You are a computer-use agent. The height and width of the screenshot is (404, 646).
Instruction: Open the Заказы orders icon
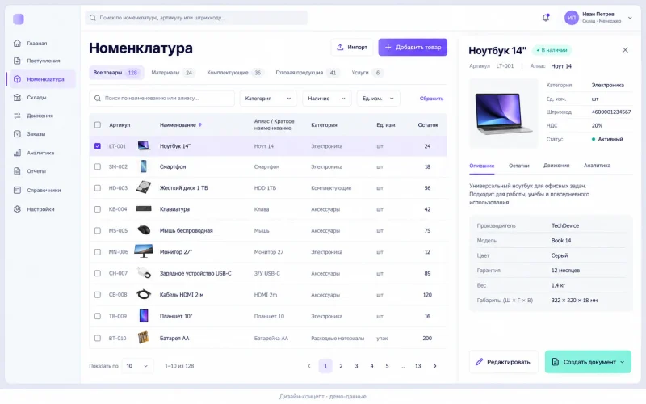17,133
